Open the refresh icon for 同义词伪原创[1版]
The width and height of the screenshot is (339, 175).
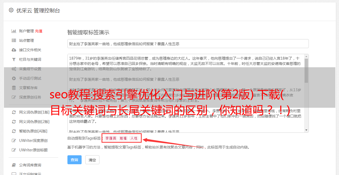pyautogui.click(x=14, y=112)
